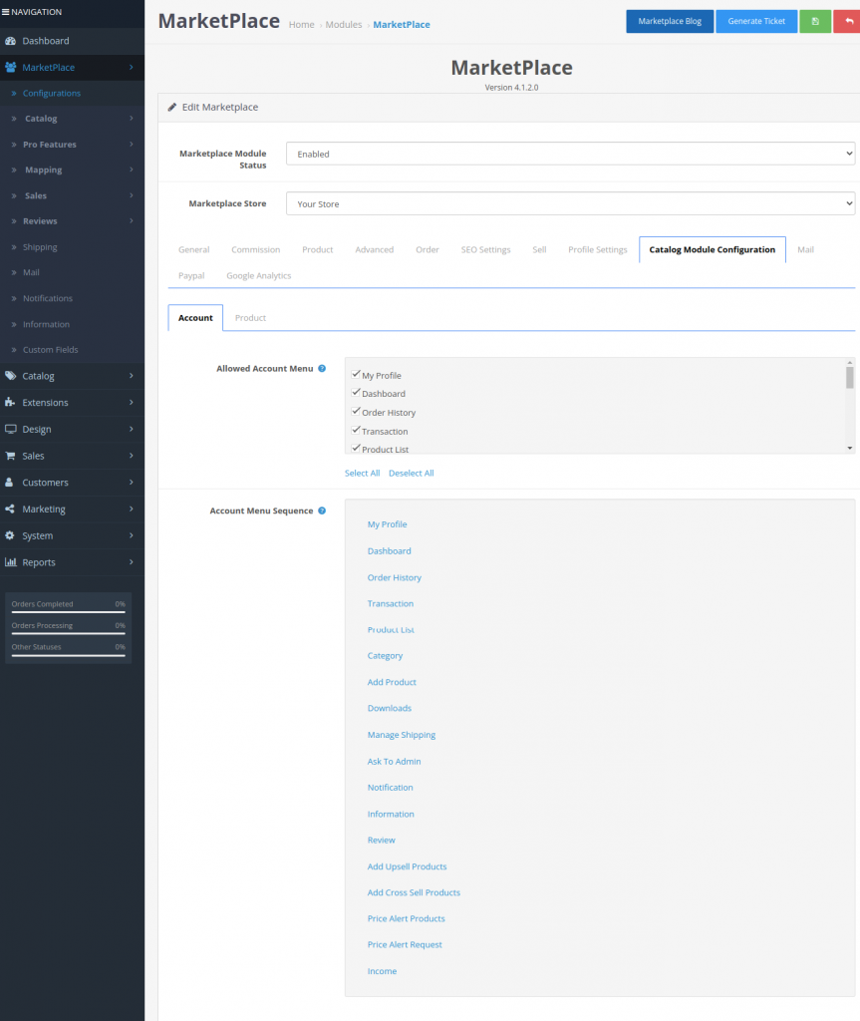
Task: Click the scroll-down arrow of allowed menu list
Action: point(850,448)
